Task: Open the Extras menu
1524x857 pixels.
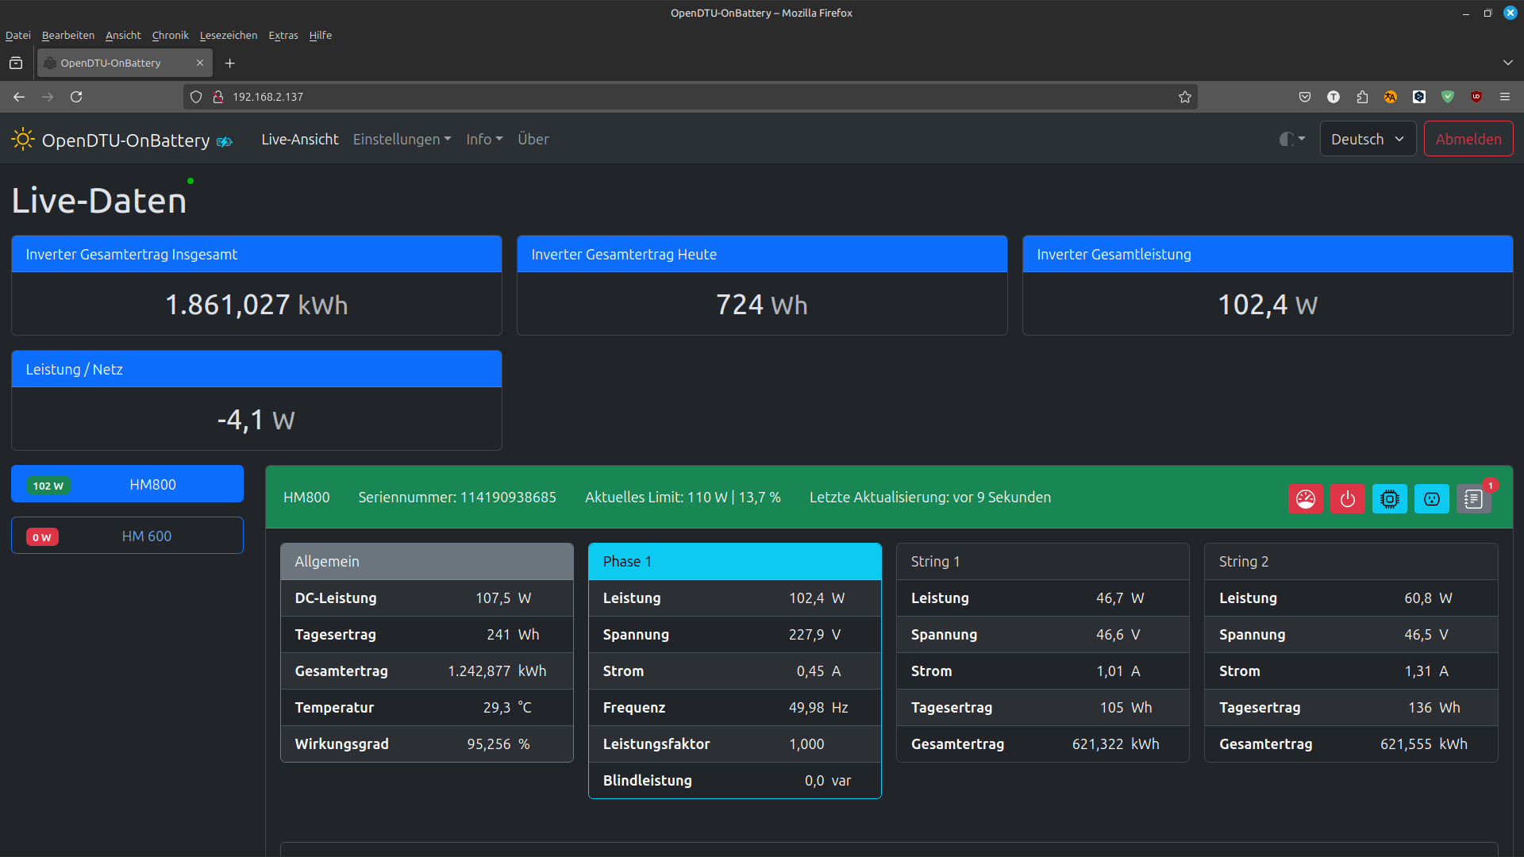Action: tap(283, 35)
